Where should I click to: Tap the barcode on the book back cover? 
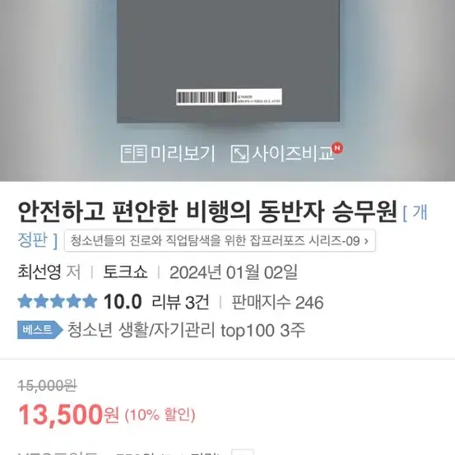[229, 97]
